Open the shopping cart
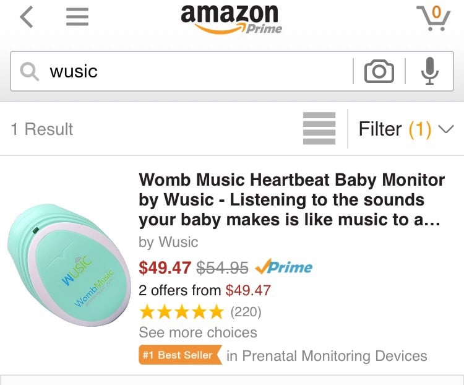Viewport: 464px width, 385px height. (x=432, y=18)
